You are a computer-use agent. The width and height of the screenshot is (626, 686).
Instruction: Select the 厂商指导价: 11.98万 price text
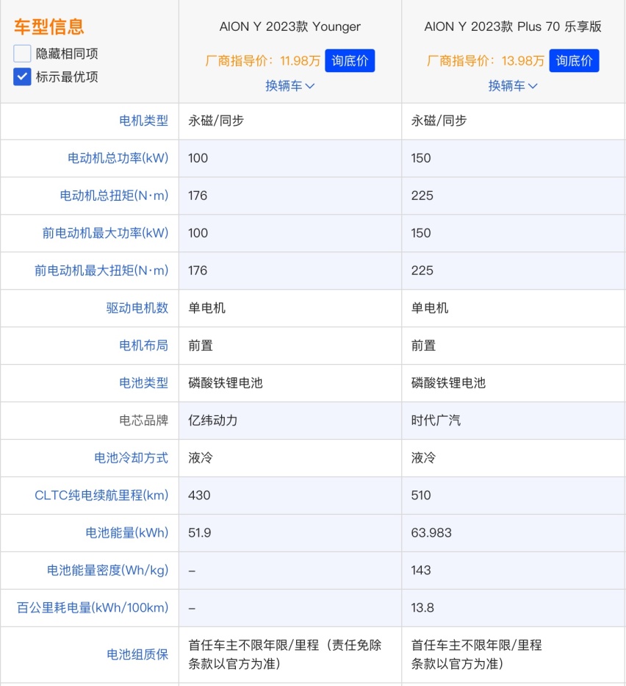coord(263,60)
